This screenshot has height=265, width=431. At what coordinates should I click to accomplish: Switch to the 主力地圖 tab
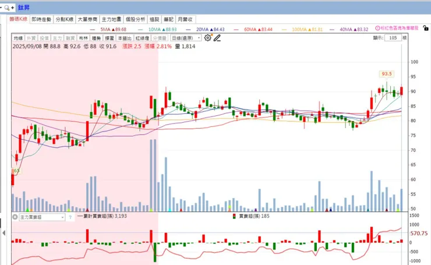point(111,19)
